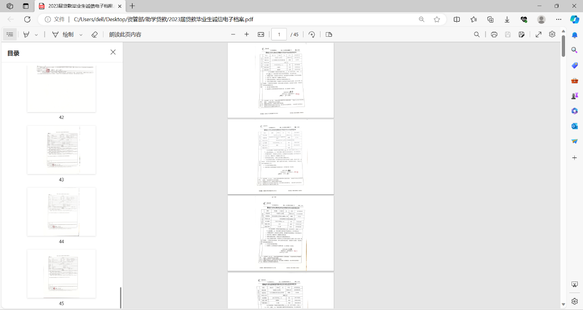Select the eraser tool
The height and width of the screenshot is (310, 583).
tap(95, 34)
